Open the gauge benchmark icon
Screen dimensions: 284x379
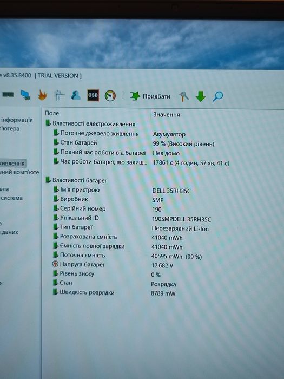110,96
